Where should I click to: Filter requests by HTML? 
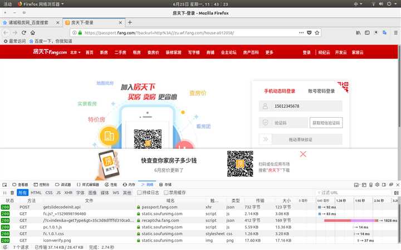(36, 193)
